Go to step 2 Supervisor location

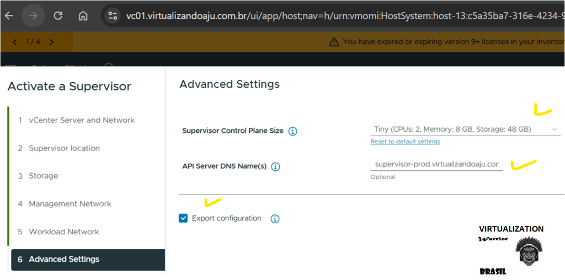(64, 148)
